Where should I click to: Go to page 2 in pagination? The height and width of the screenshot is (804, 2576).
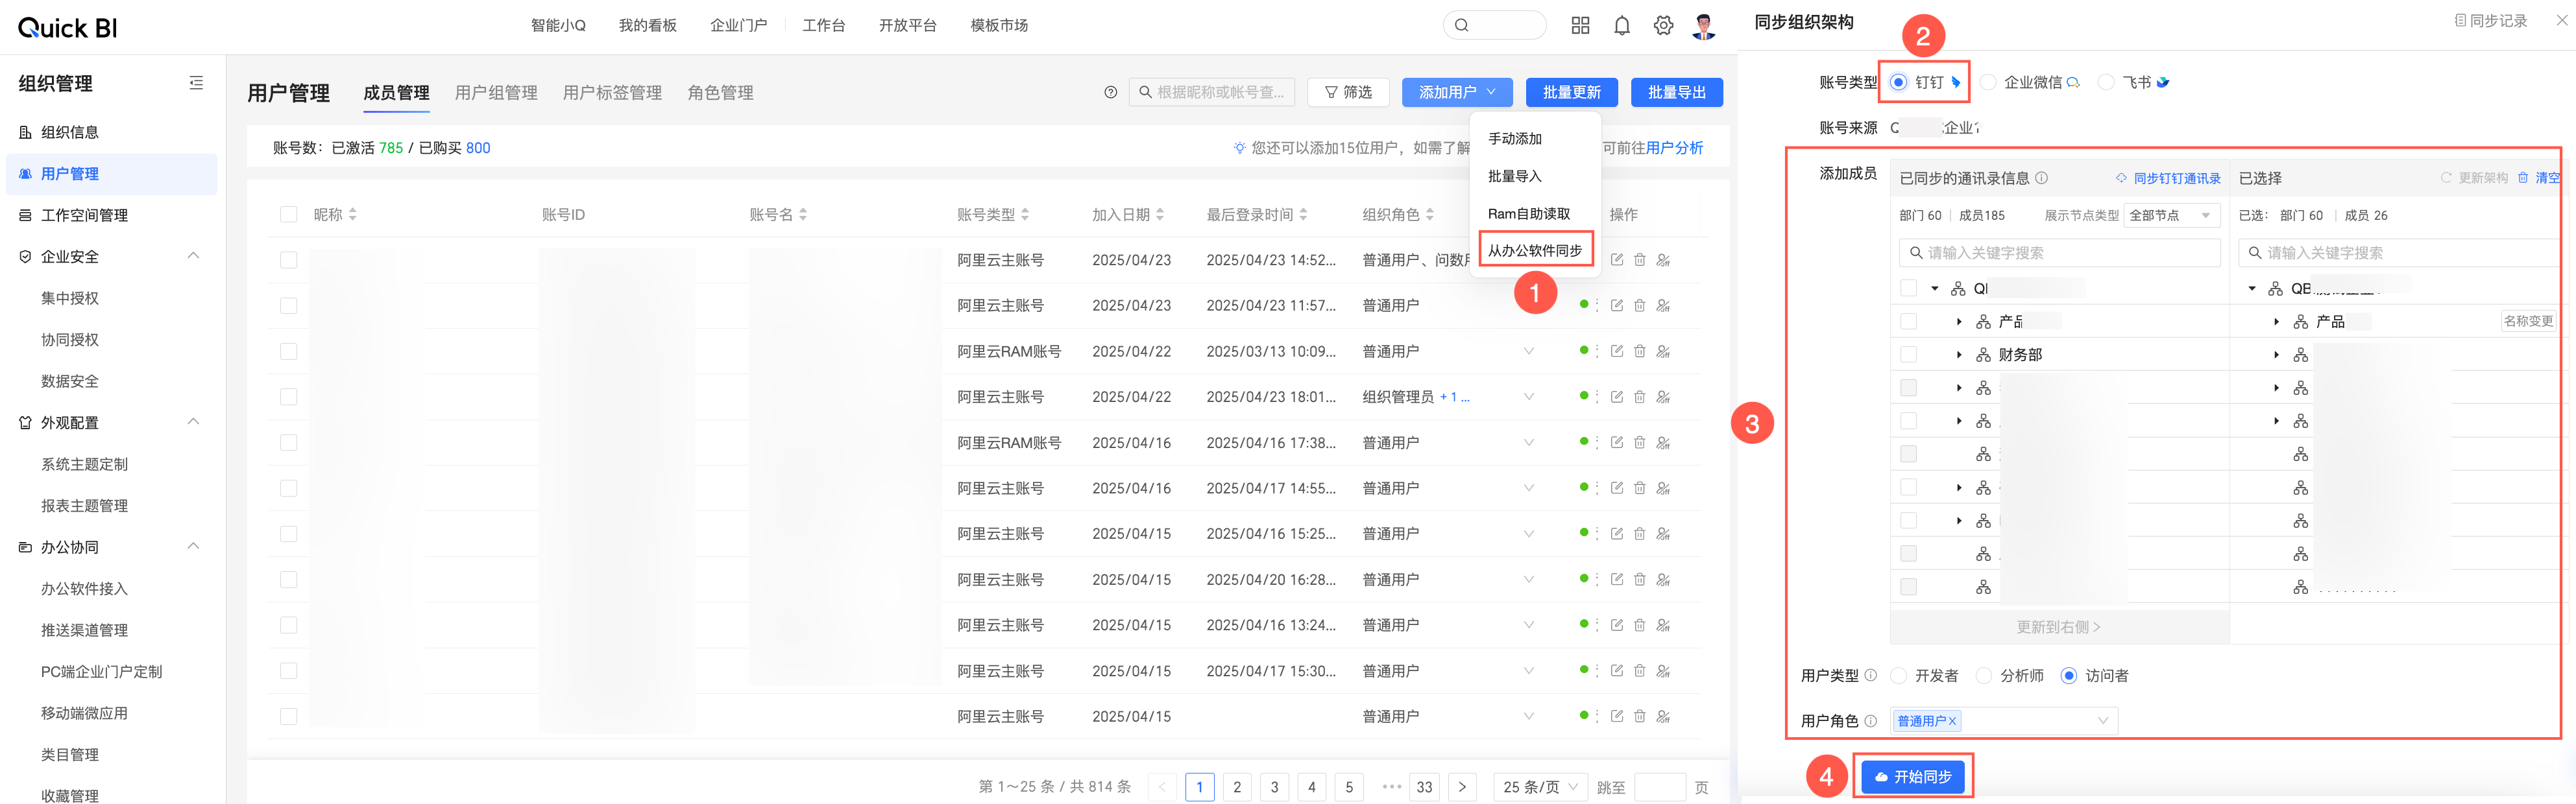tap(1237, 787)
